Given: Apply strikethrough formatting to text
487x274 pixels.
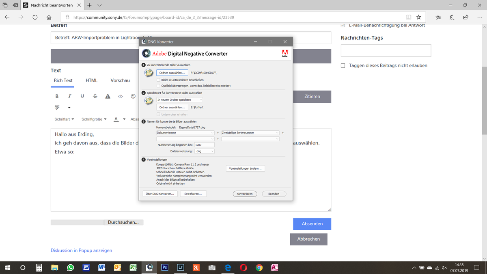Looking at the screenshot, I should pyautogui.click(x=95, y=96).
